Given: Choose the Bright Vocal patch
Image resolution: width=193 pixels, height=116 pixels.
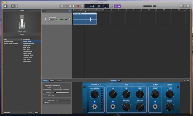Looking at the screenshot, I should tap(27, 39).
